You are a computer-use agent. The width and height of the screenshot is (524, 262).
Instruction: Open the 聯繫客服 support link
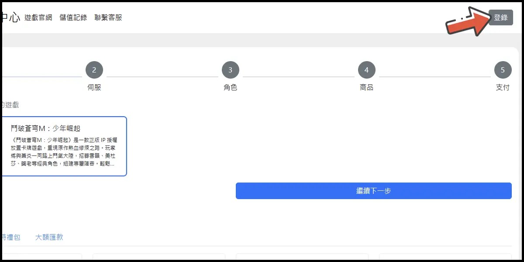108,17
